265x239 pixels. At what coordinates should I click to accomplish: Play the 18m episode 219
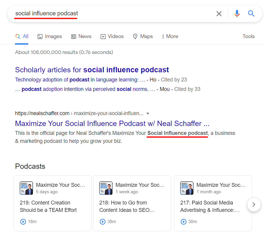(x=23, y=222)
